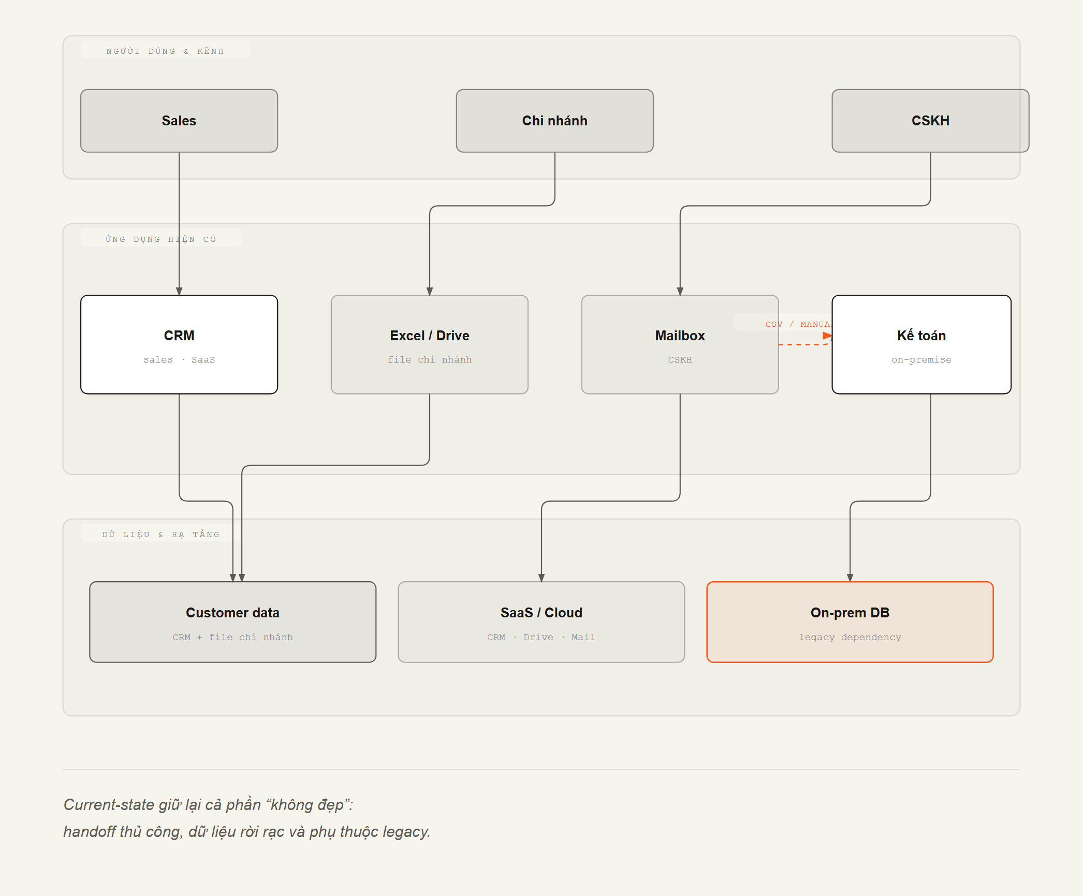Click the caption line starting 'handoff thủ công'
Image resolution: width=1083 pixels, height=896 pixels.
pos(247,831)
